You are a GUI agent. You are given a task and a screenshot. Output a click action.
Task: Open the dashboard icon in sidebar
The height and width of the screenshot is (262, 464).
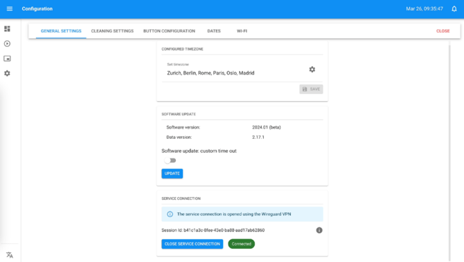[x=7, y=28]
